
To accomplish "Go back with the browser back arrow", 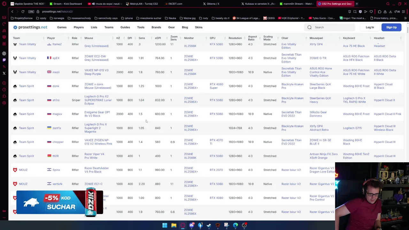I will point(12,11).
